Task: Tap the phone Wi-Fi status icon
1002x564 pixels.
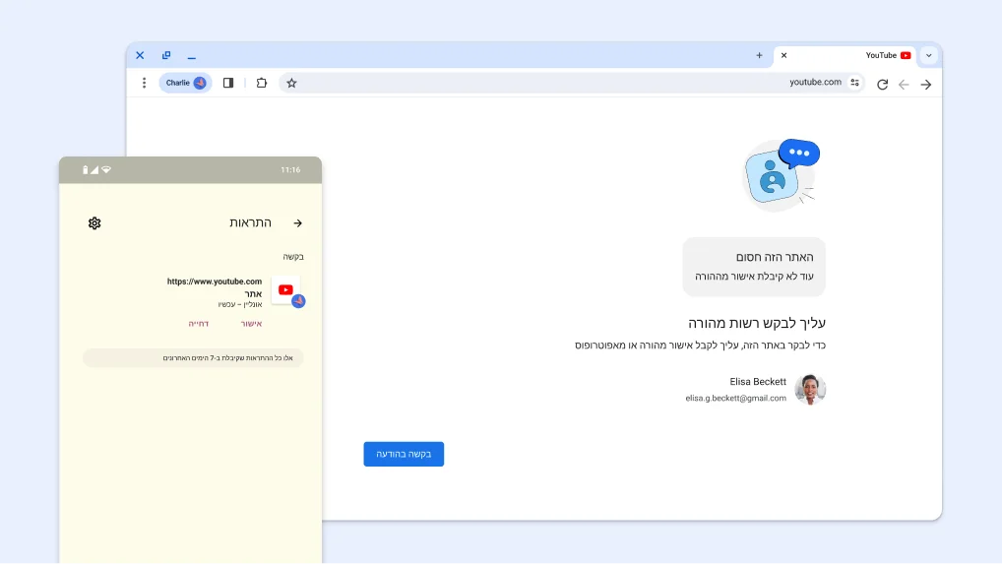Action: 106,170
